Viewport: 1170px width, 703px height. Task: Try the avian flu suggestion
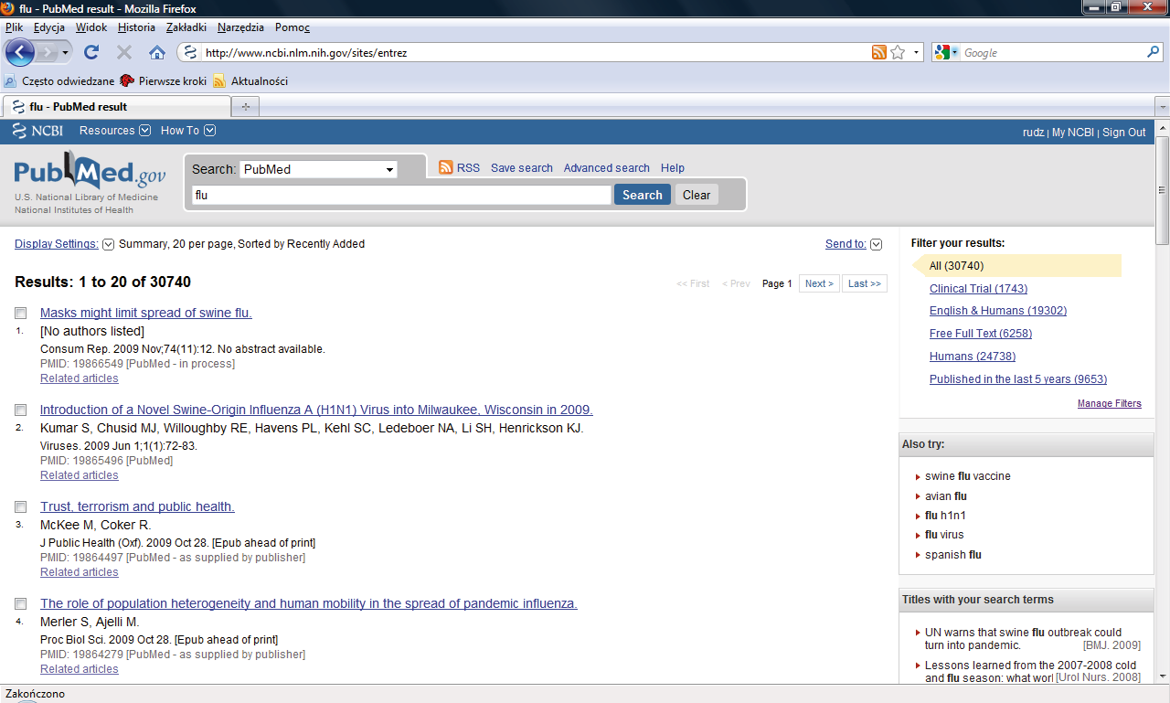946,496
